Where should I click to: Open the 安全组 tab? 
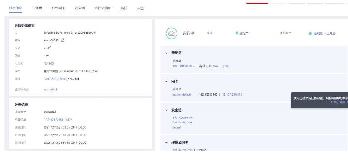(80, 8)
